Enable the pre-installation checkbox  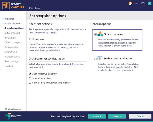pos(95,59)
